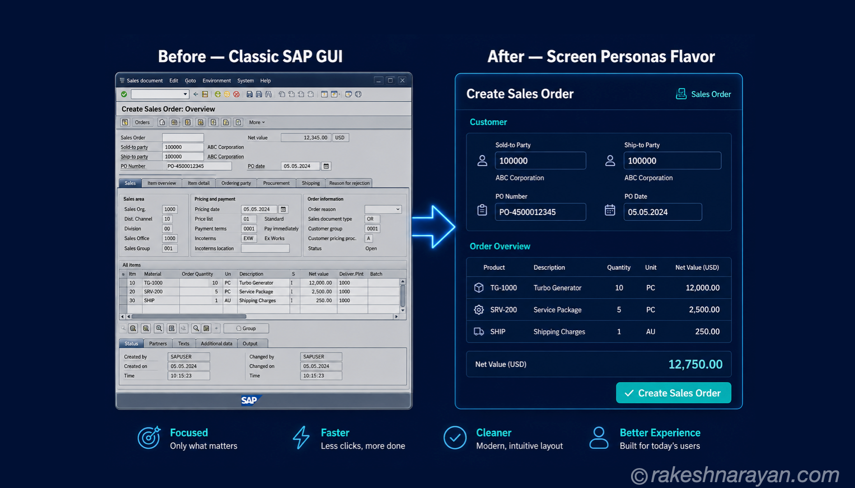Click the gear icon in the SRV-200 row

479,310
